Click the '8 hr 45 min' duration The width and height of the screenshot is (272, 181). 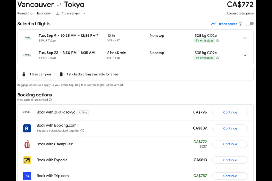point(116,53)
